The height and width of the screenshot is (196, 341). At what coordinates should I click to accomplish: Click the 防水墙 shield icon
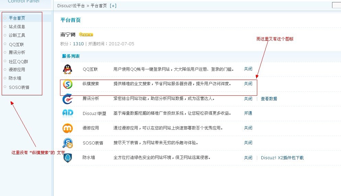68,158
